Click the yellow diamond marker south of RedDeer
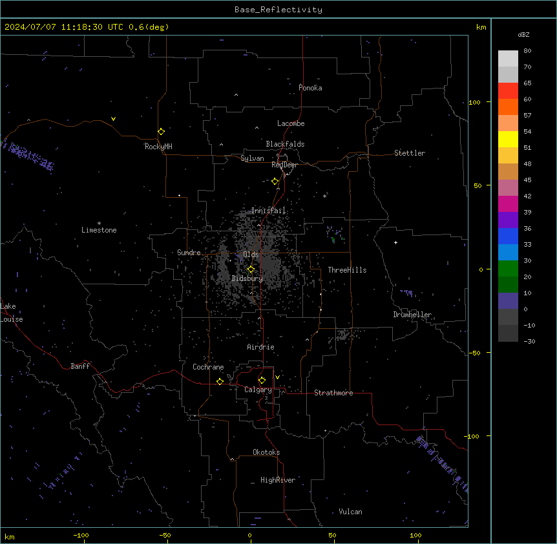557x544 pixels. click(x=275, y=182)
